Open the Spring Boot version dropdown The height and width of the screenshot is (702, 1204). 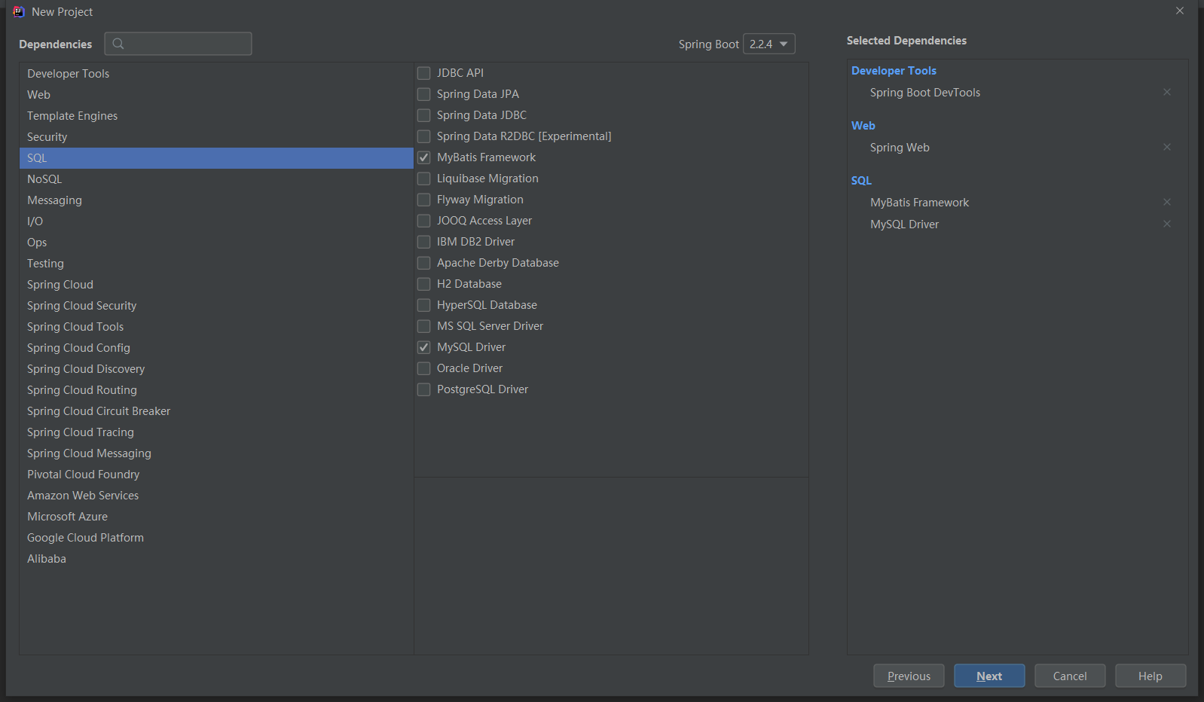coord(769,44)
